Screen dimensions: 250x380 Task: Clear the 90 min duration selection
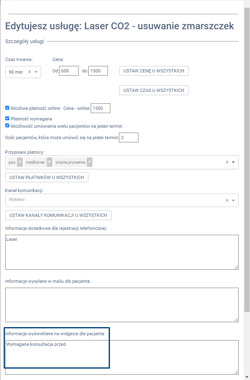coord(29,72)
